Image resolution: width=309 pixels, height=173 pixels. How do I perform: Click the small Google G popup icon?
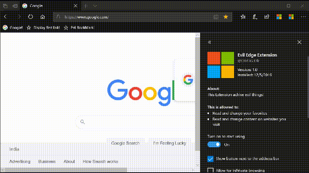coord(188,80)
